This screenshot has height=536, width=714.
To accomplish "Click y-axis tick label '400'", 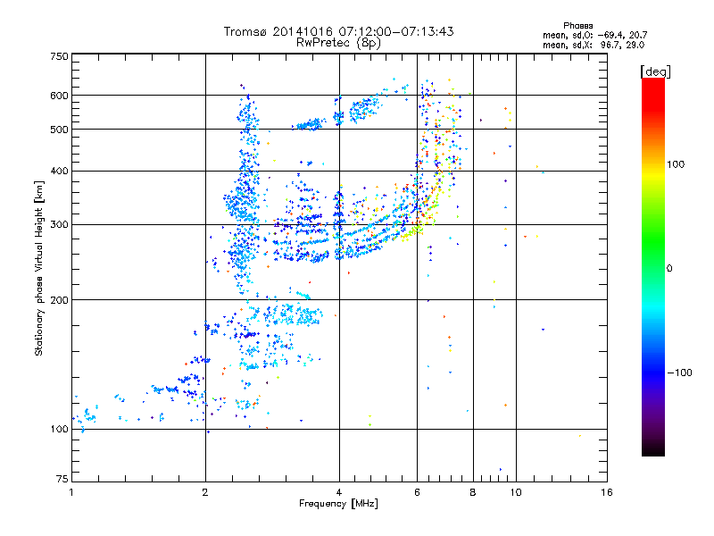I will [x=60, y=172].
